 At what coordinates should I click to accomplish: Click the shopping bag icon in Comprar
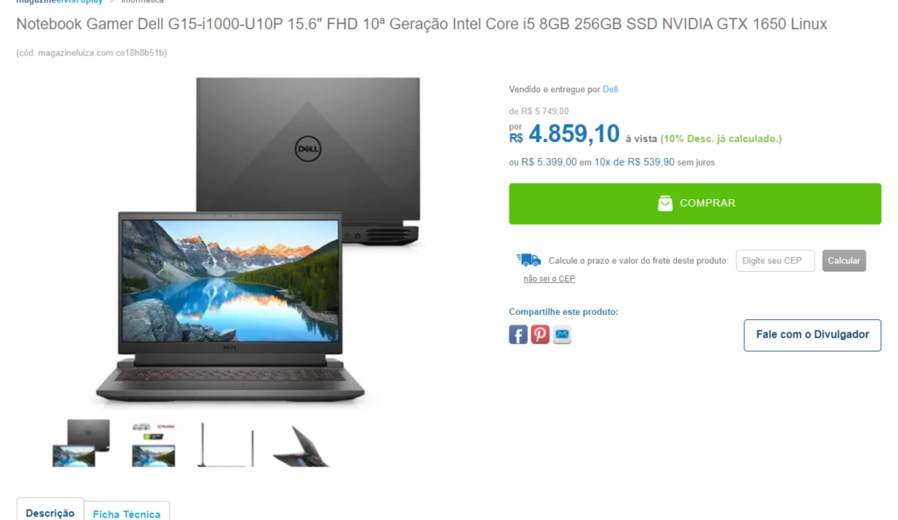[x=665, y=203]
